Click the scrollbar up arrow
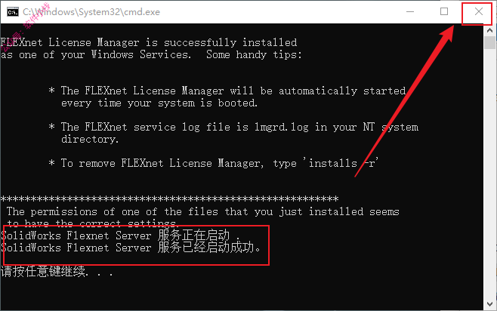 coord(489,30)
